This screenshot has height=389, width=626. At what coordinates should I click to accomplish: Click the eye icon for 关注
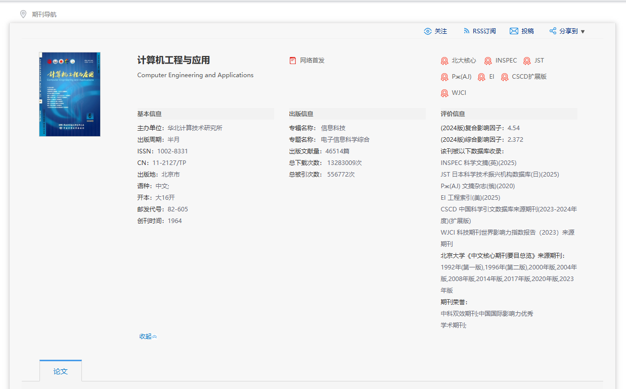[428, 31]
